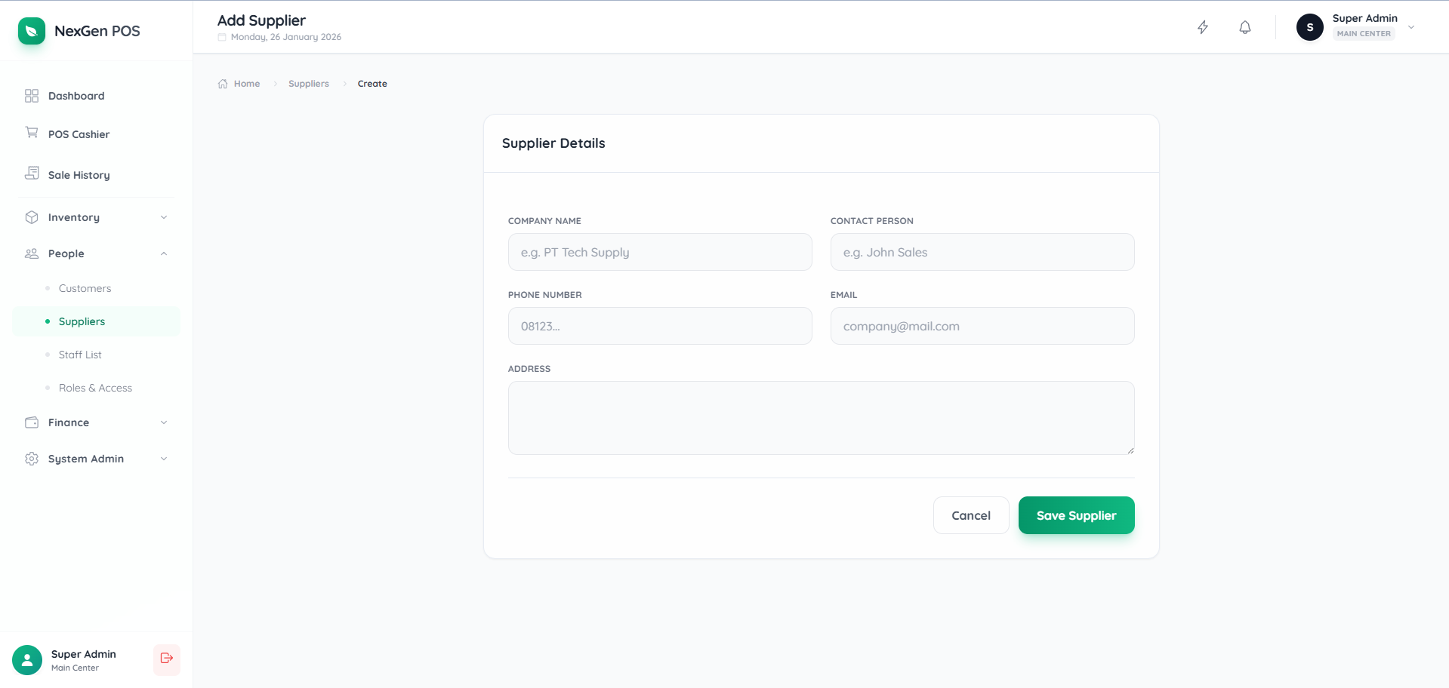Open the notifications bell icon
This screenshot has height=688, width=1449.
click(1245, 28)
